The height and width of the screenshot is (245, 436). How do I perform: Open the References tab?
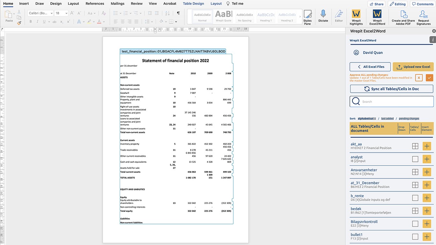[95, 4]
